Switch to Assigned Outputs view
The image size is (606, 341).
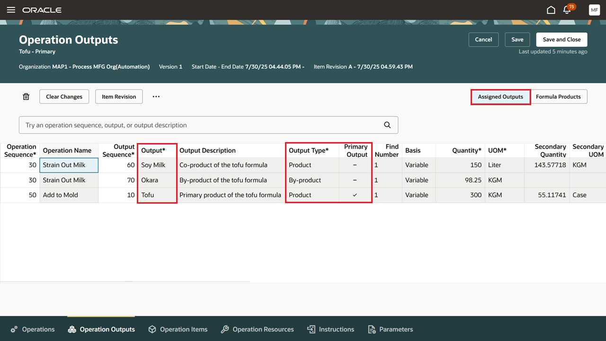(x=500, y=97)
